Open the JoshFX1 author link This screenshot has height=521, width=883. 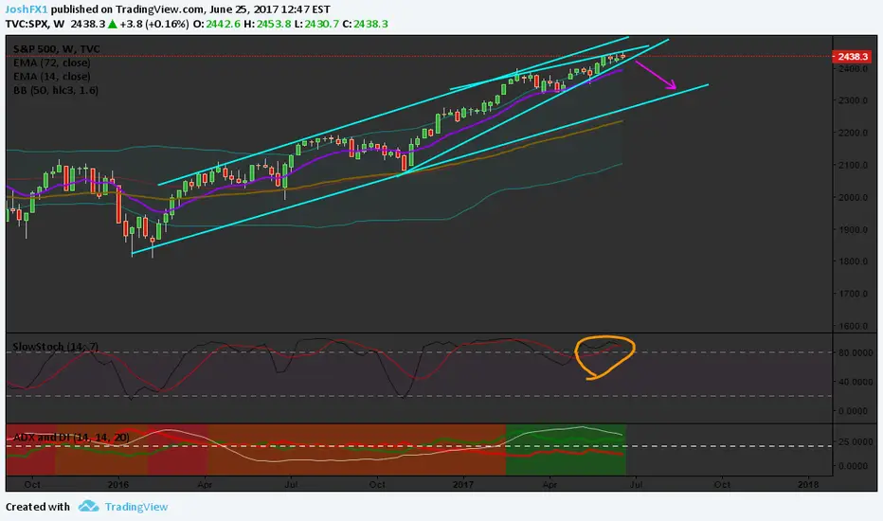coord(27,9)
